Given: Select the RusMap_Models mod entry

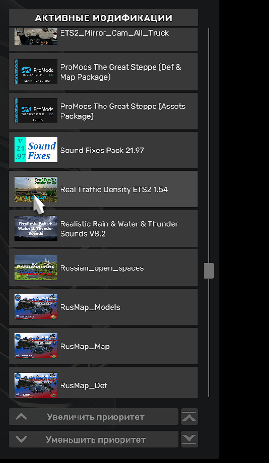Looking at the screenshot, I should coord(103,307).
